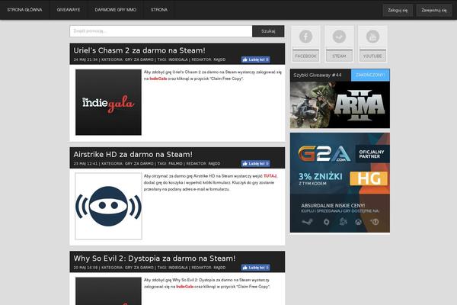Open the YouTube channel icon
Viewport: 457px width, 305px height.
[x=372, y=37]
